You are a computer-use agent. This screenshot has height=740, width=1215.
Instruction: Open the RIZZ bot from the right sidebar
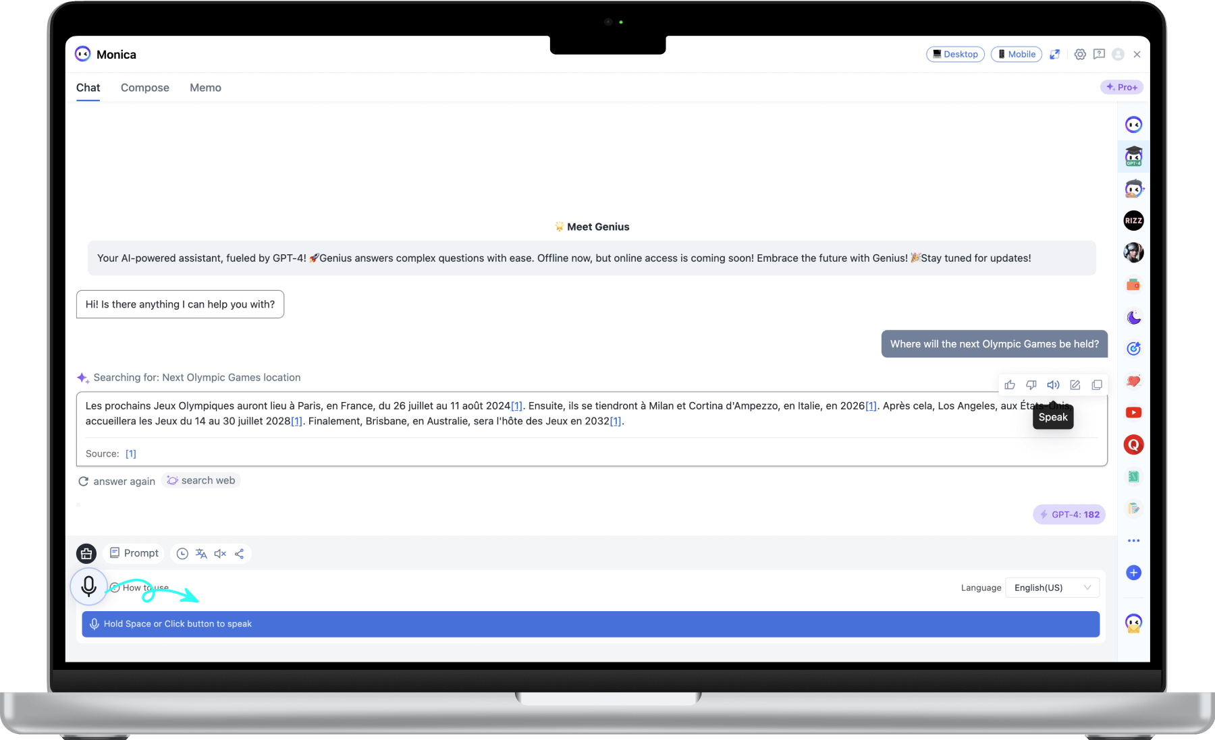click(x=1133, y=221)
